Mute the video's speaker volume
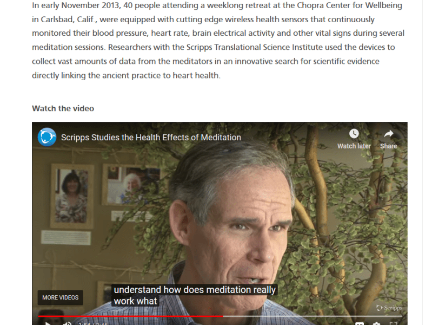432x325 pixels. 67,323
